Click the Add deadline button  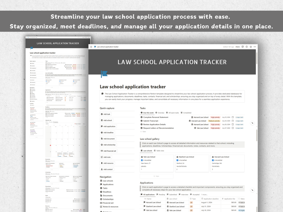(107, 133)
